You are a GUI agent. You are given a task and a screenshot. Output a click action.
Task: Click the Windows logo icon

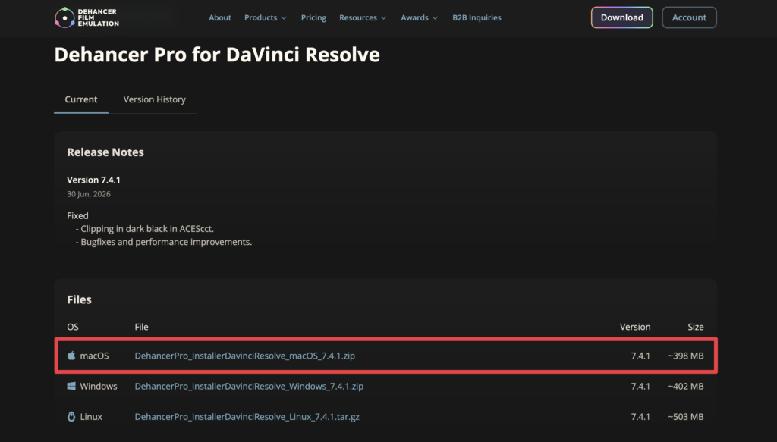71,386
